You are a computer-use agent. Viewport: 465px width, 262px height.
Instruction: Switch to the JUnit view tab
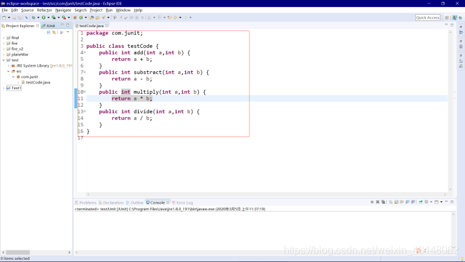tap(48, 26)
